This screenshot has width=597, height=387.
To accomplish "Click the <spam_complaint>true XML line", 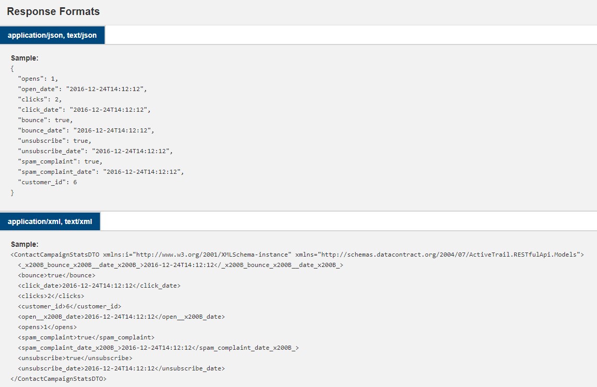I will [x=86, y=337].
